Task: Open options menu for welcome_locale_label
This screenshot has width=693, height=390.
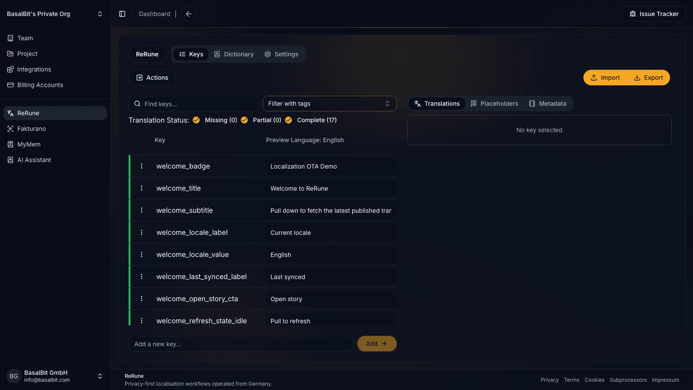Action: [x=142, y=232]
